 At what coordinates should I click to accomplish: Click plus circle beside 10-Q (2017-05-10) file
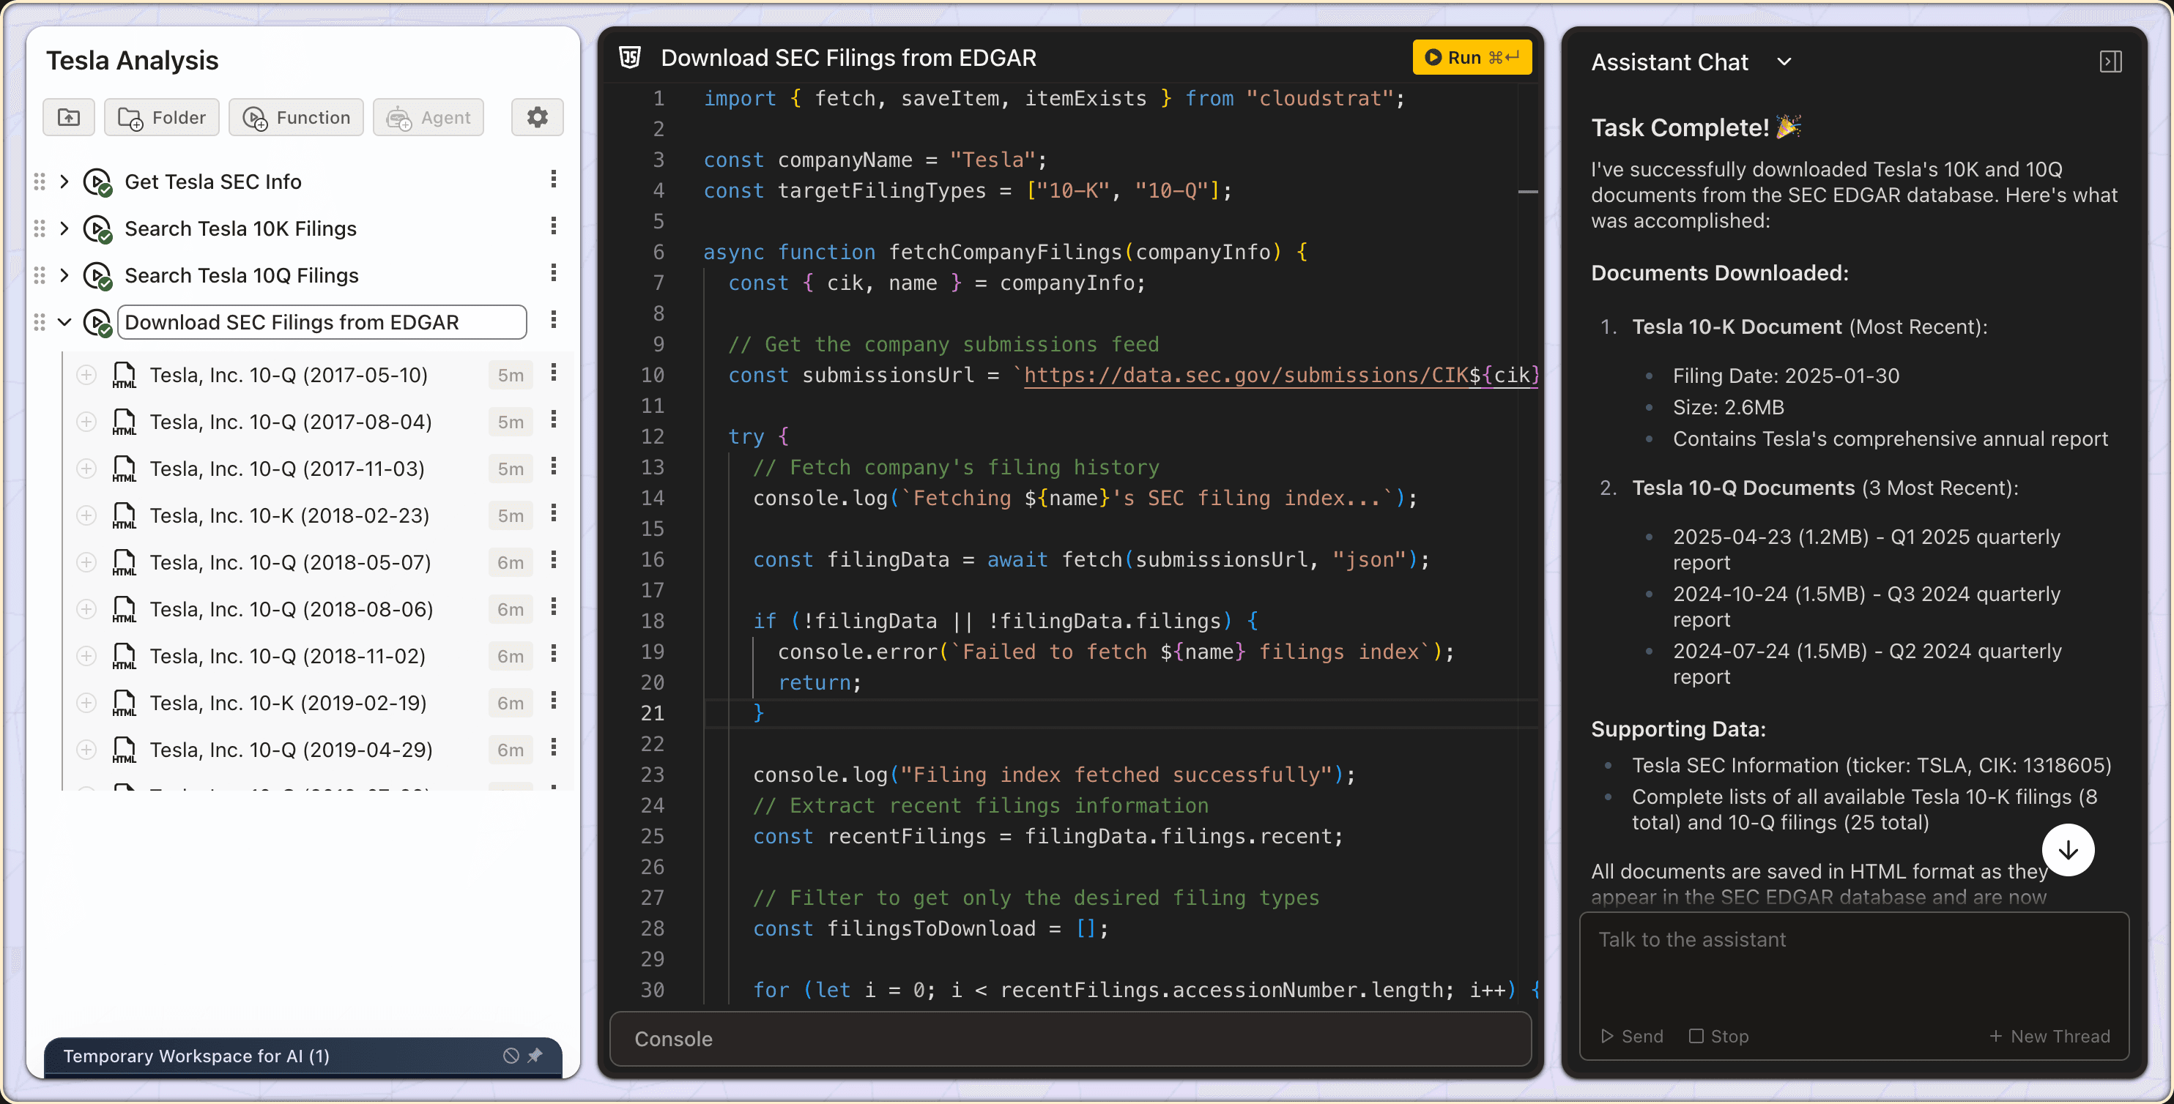[x=86, y=374]
